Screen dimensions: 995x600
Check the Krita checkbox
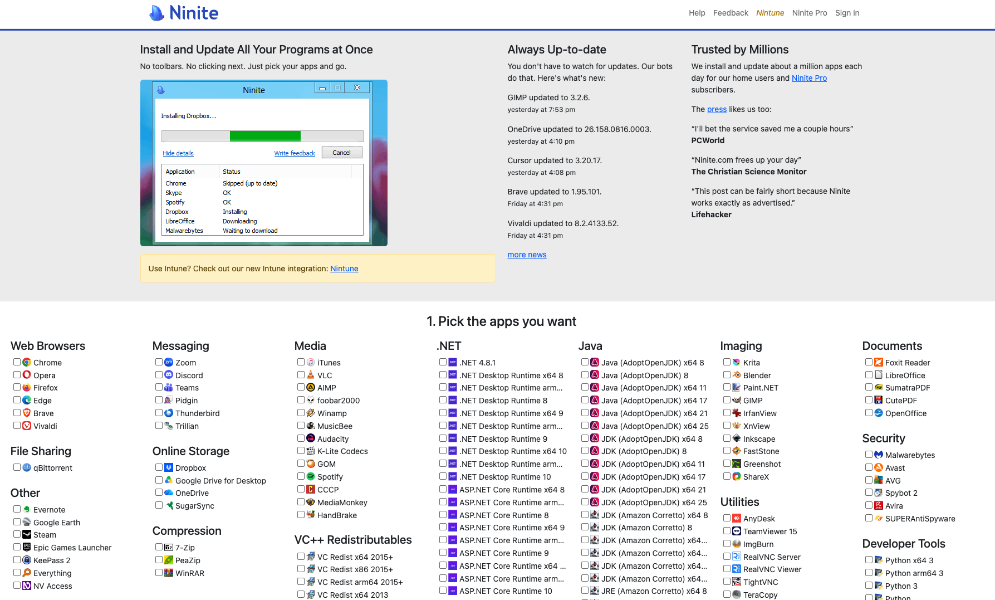[x=727, y=362]
